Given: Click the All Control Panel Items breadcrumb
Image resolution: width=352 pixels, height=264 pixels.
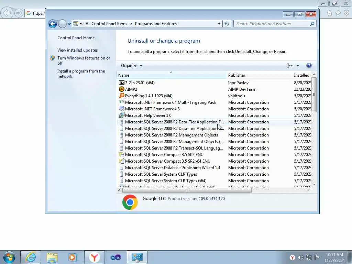Looking at the screenshot, I should 106,24.
